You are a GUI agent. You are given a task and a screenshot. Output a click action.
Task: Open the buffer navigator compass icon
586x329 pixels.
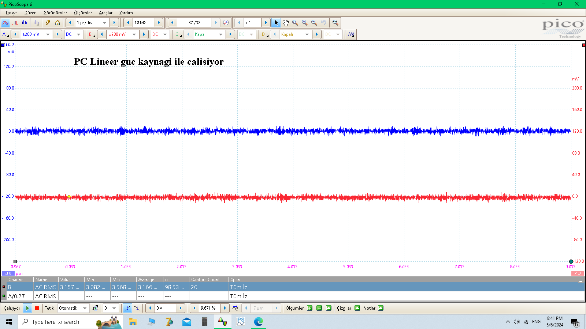coord(226,23)
